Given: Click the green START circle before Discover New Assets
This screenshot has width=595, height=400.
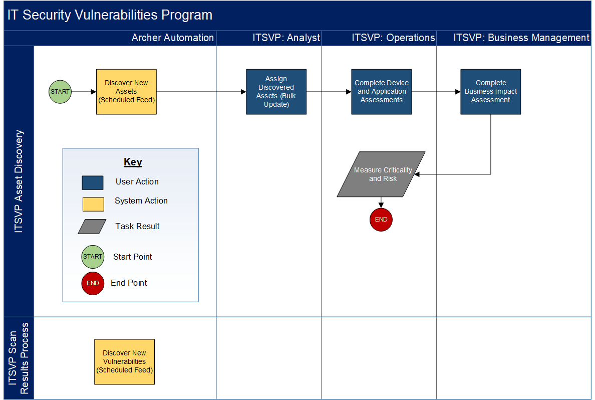Looking at the screenshot, I should [x=60, y=92].
